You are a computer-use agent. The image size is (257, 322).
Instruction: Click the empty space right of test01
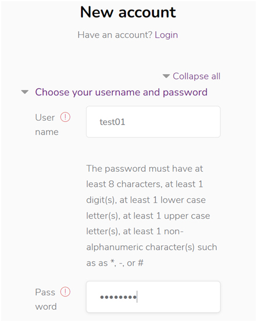tap(172, 122)
